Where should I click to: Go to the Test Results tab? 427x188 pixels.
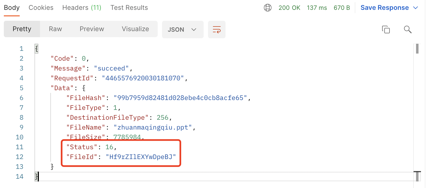(x=129, y=8)
